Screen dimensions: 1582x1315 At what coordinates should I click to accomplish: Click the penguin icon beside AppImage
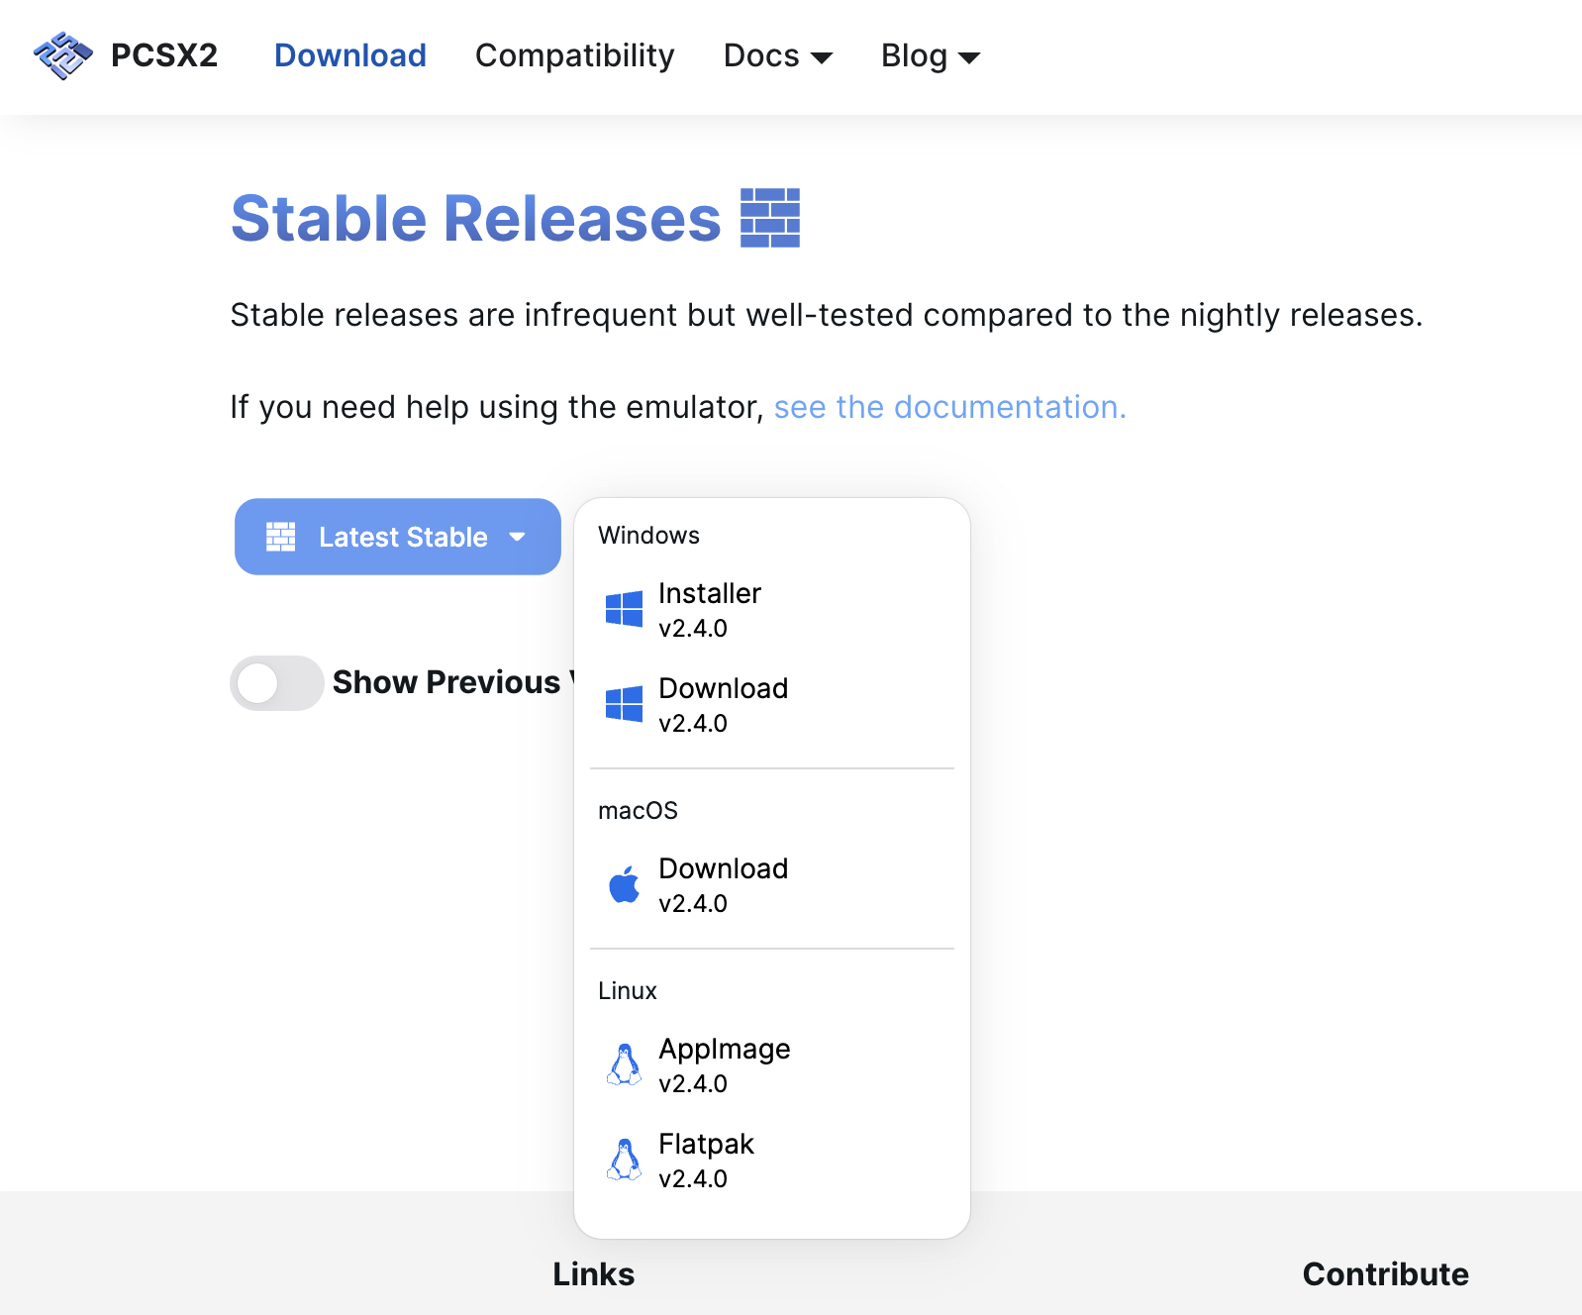tap(624, 1064)
